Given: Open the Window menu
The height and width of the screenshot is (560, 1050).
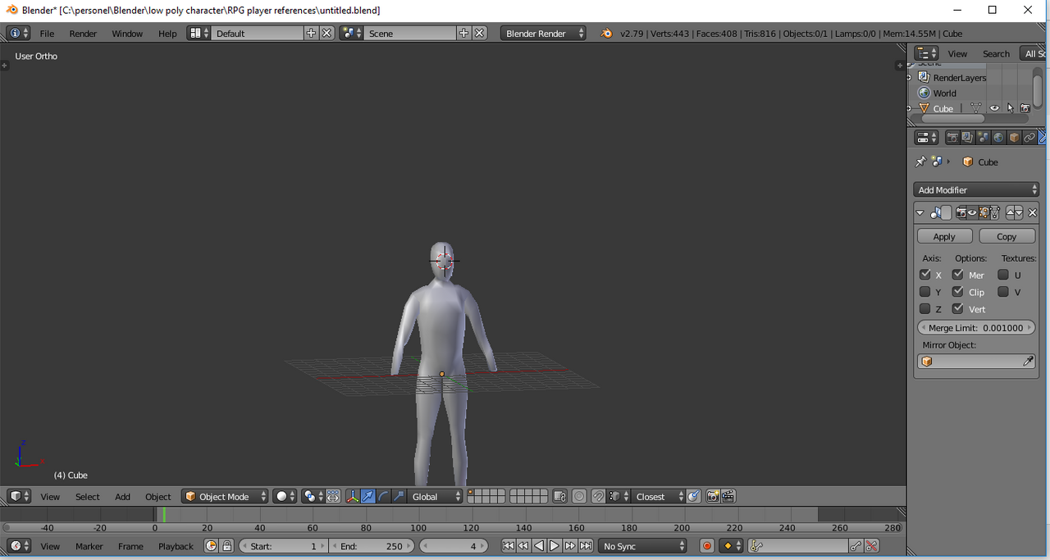Looking at the screenshot, I should pos(127,34).
